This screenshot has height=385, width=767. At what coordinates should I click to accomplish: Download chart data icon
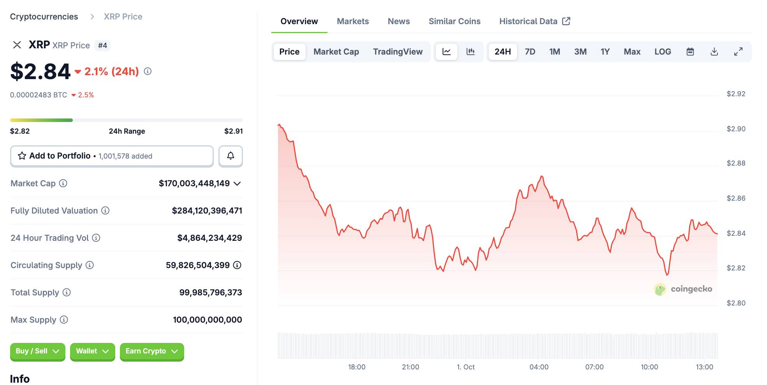714,52
